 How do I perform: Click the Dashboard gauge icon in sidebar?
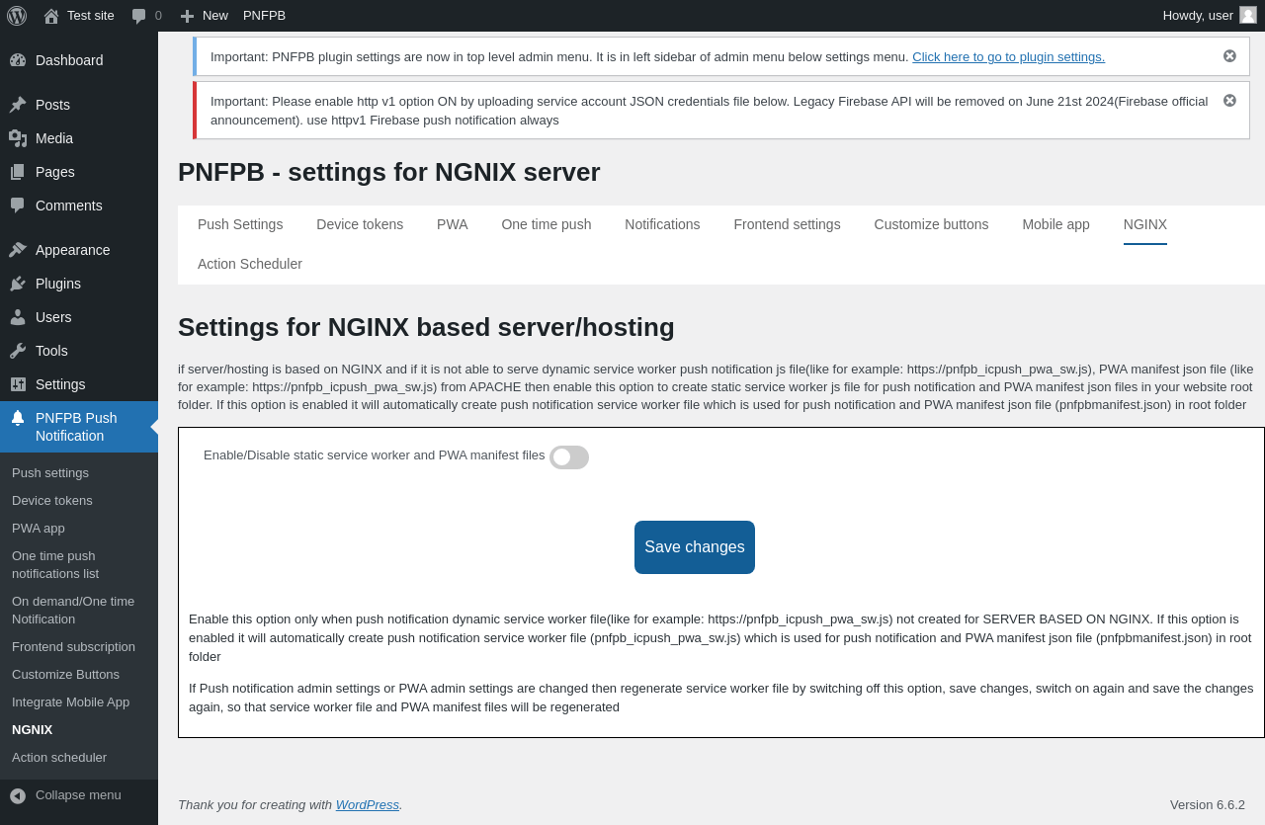18,60
